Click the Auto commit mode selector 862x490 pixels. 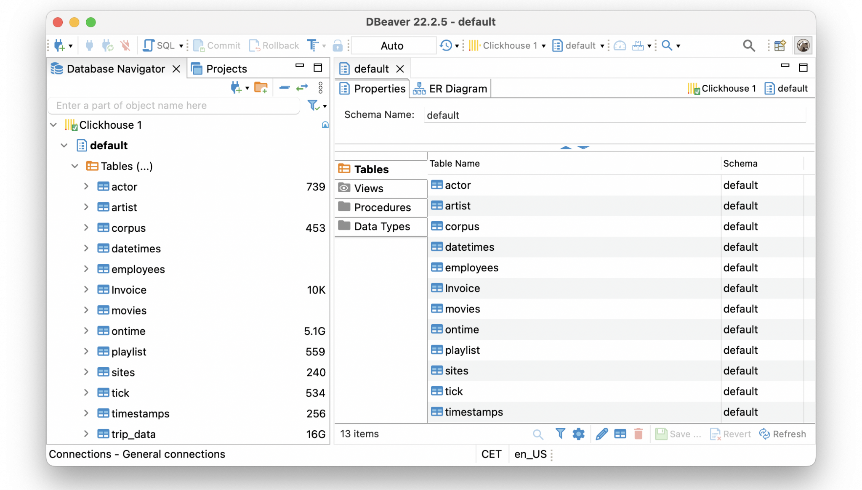pos(391,45)
